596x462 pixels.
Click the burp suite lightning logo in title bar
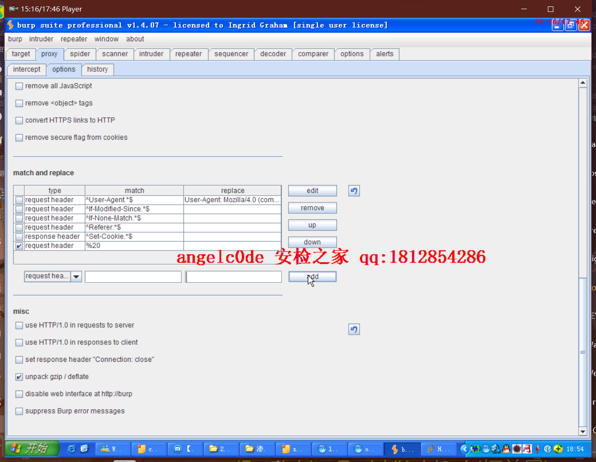11,25
